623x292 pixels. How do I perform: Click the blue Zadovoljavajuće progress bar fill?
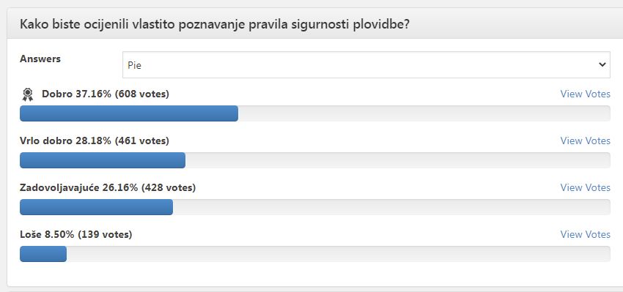96,207
